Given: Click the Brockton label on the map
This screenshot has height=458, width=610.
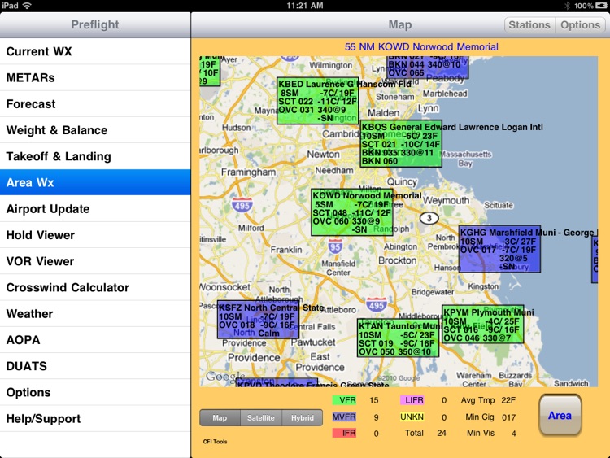Looking at the screenshot, I should click(x=397, y=260).
